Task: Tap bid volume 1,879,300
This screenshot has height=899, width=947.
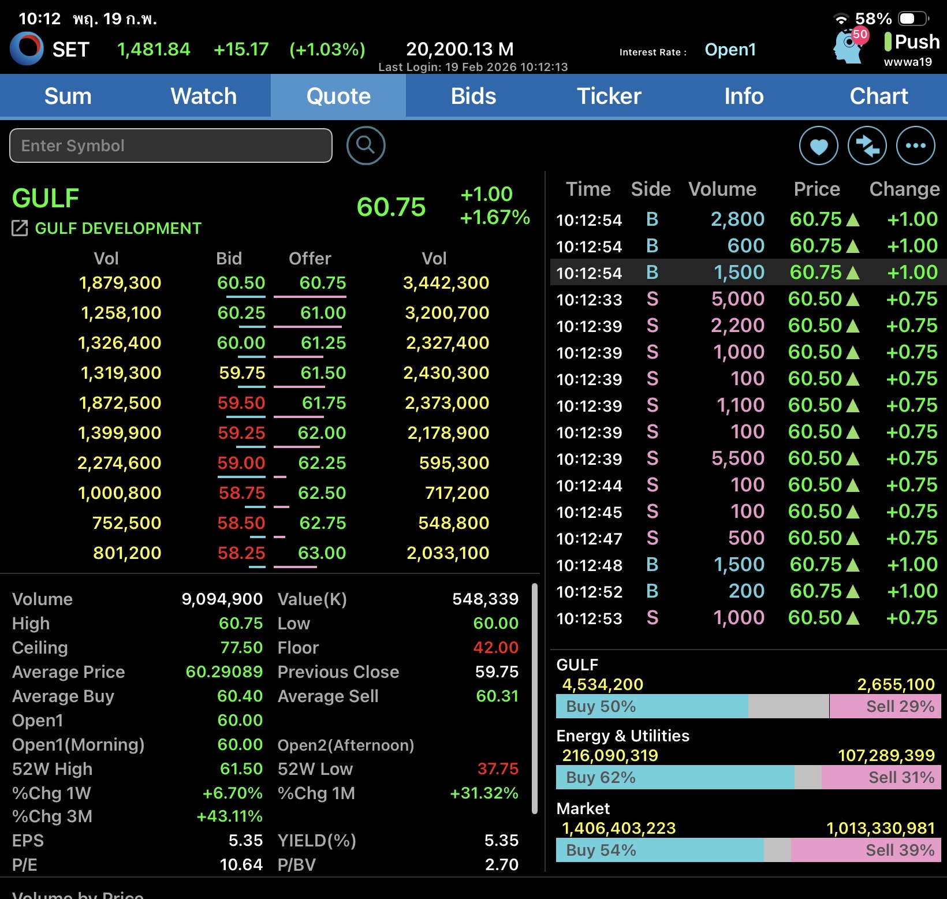Action: coord(120,283)
